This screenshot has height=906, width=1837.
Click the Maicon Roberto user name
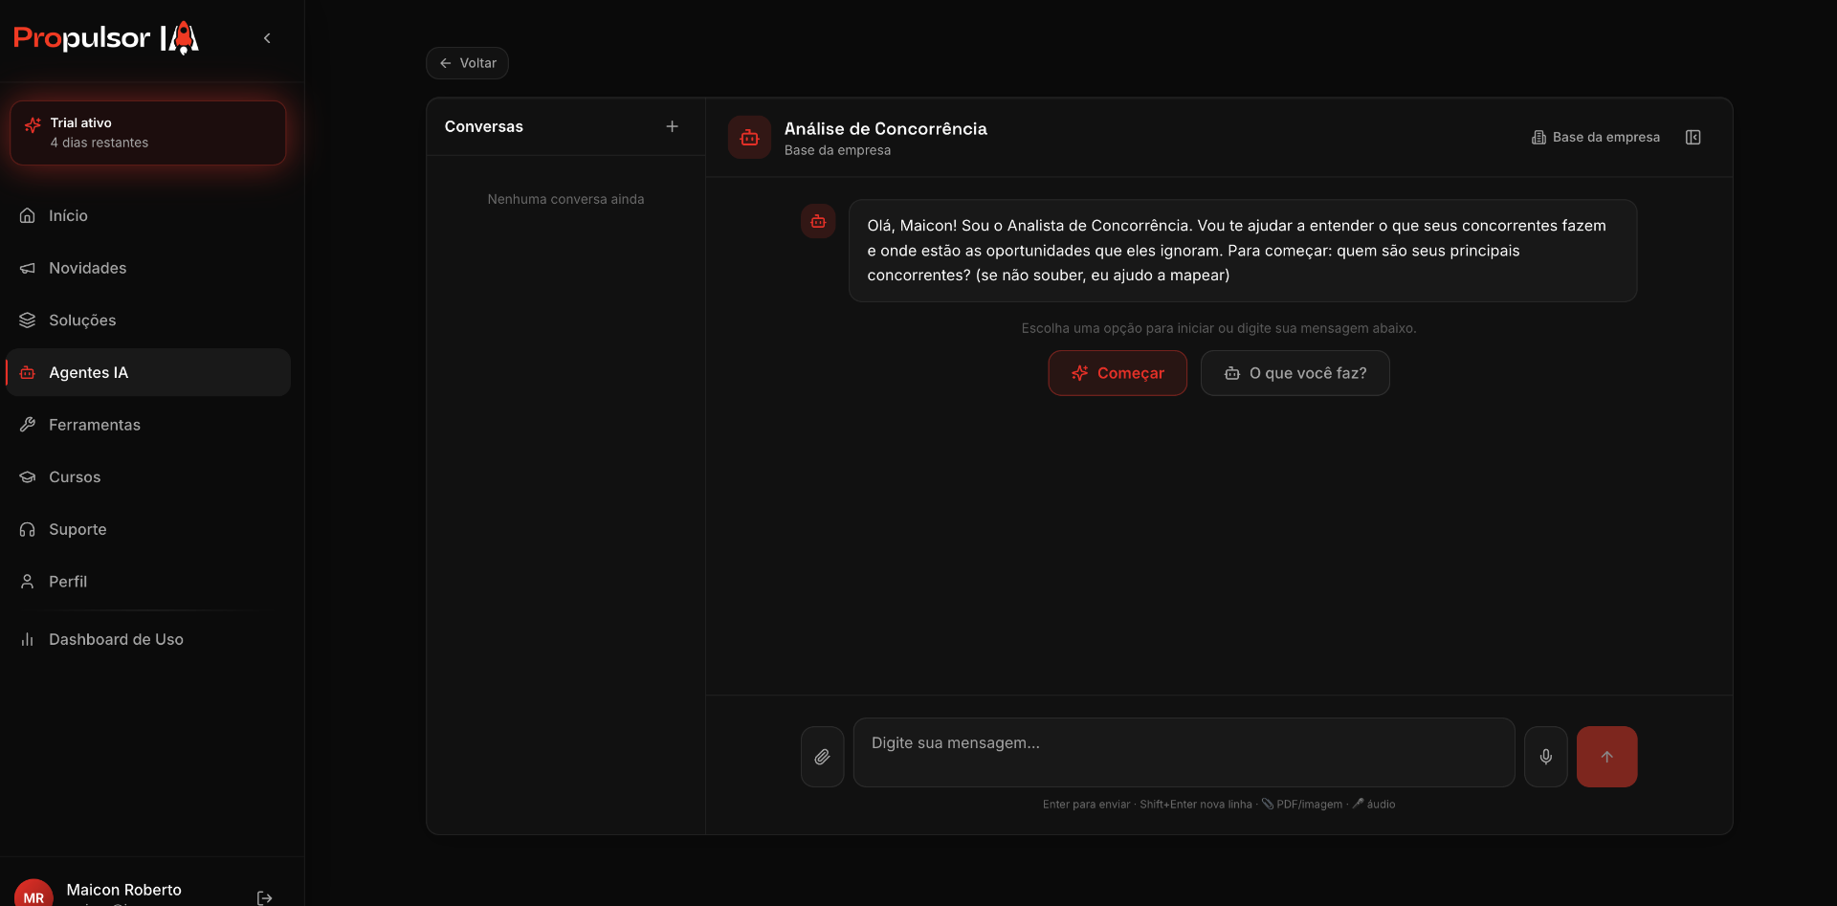click(x=124, y=890)
